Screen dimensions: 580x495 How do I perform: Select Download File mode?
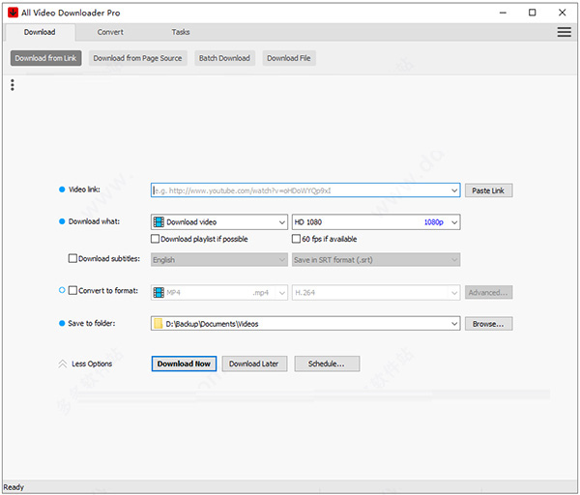pyautogui.click(x=289, y=58)
